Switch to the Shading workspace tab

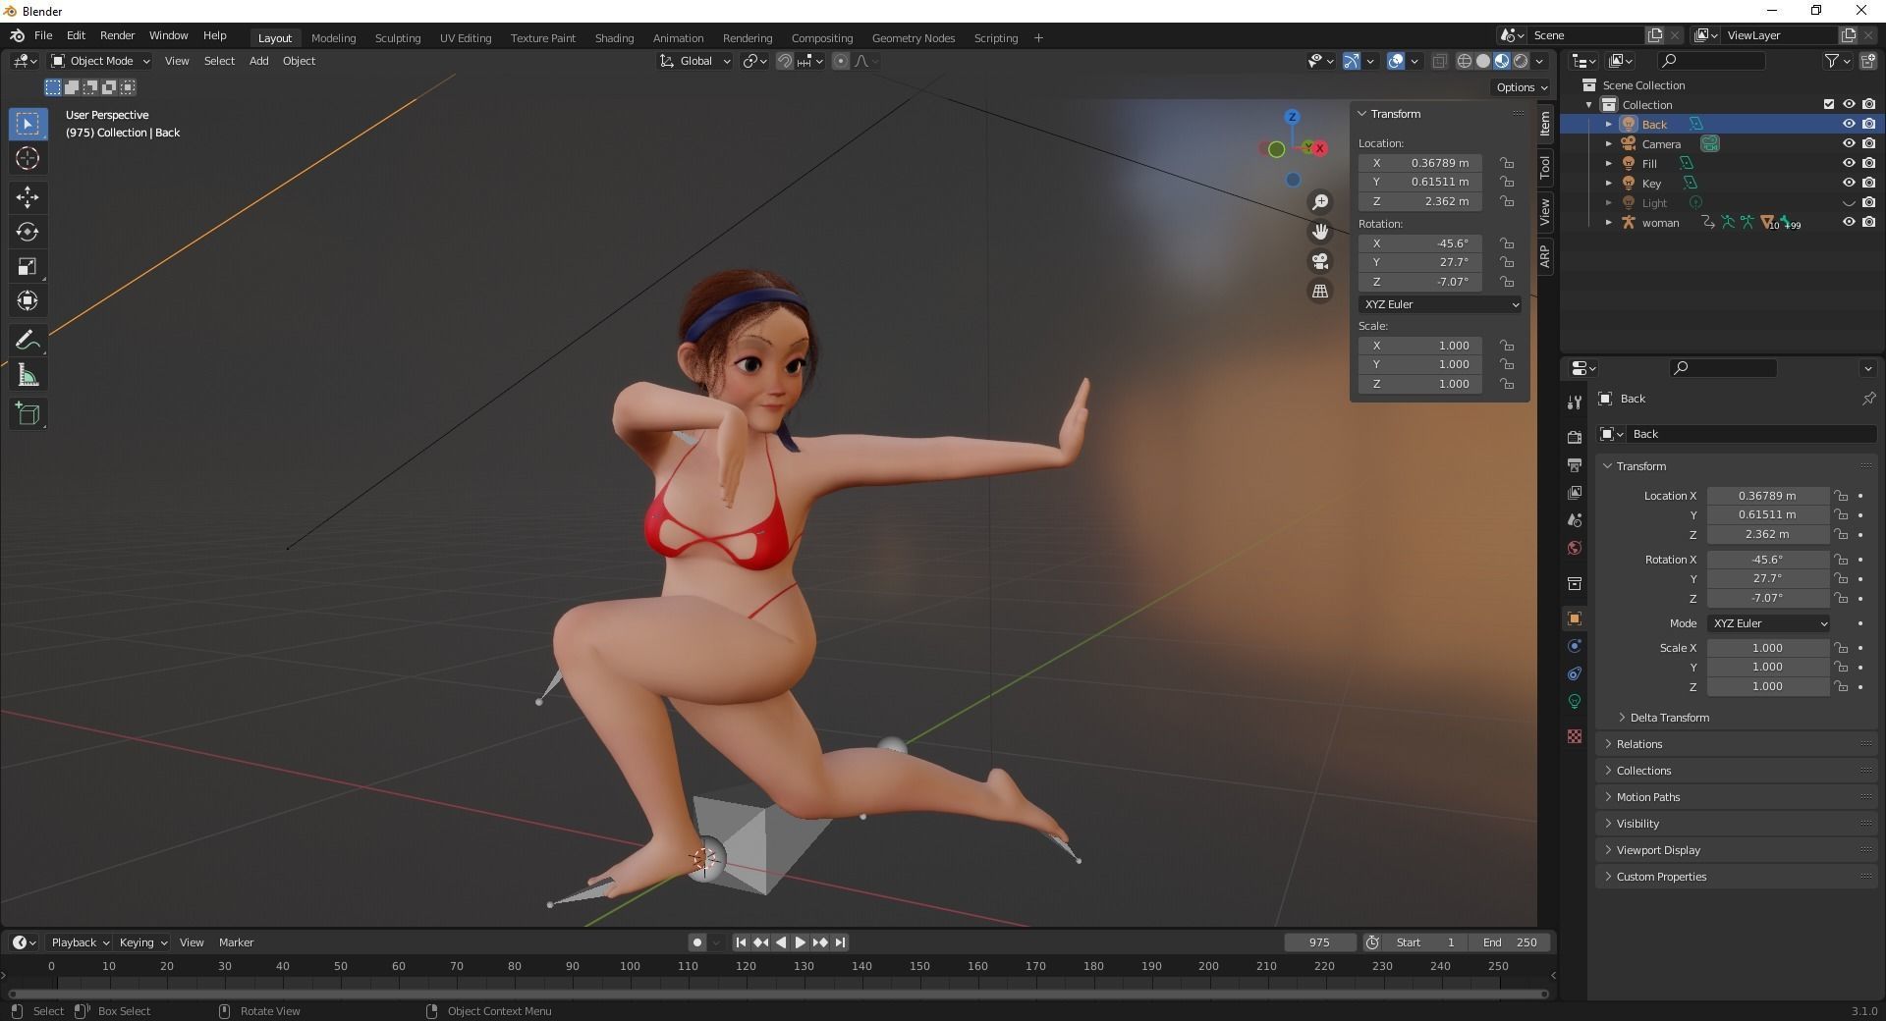click(x=614, y=38)
